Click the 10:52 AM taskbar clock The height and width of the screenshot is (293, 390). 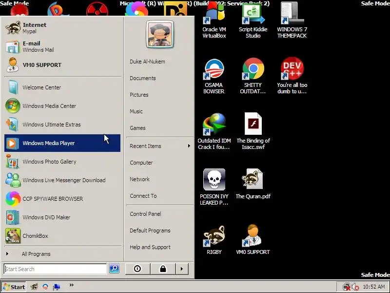tap(374, 287)
